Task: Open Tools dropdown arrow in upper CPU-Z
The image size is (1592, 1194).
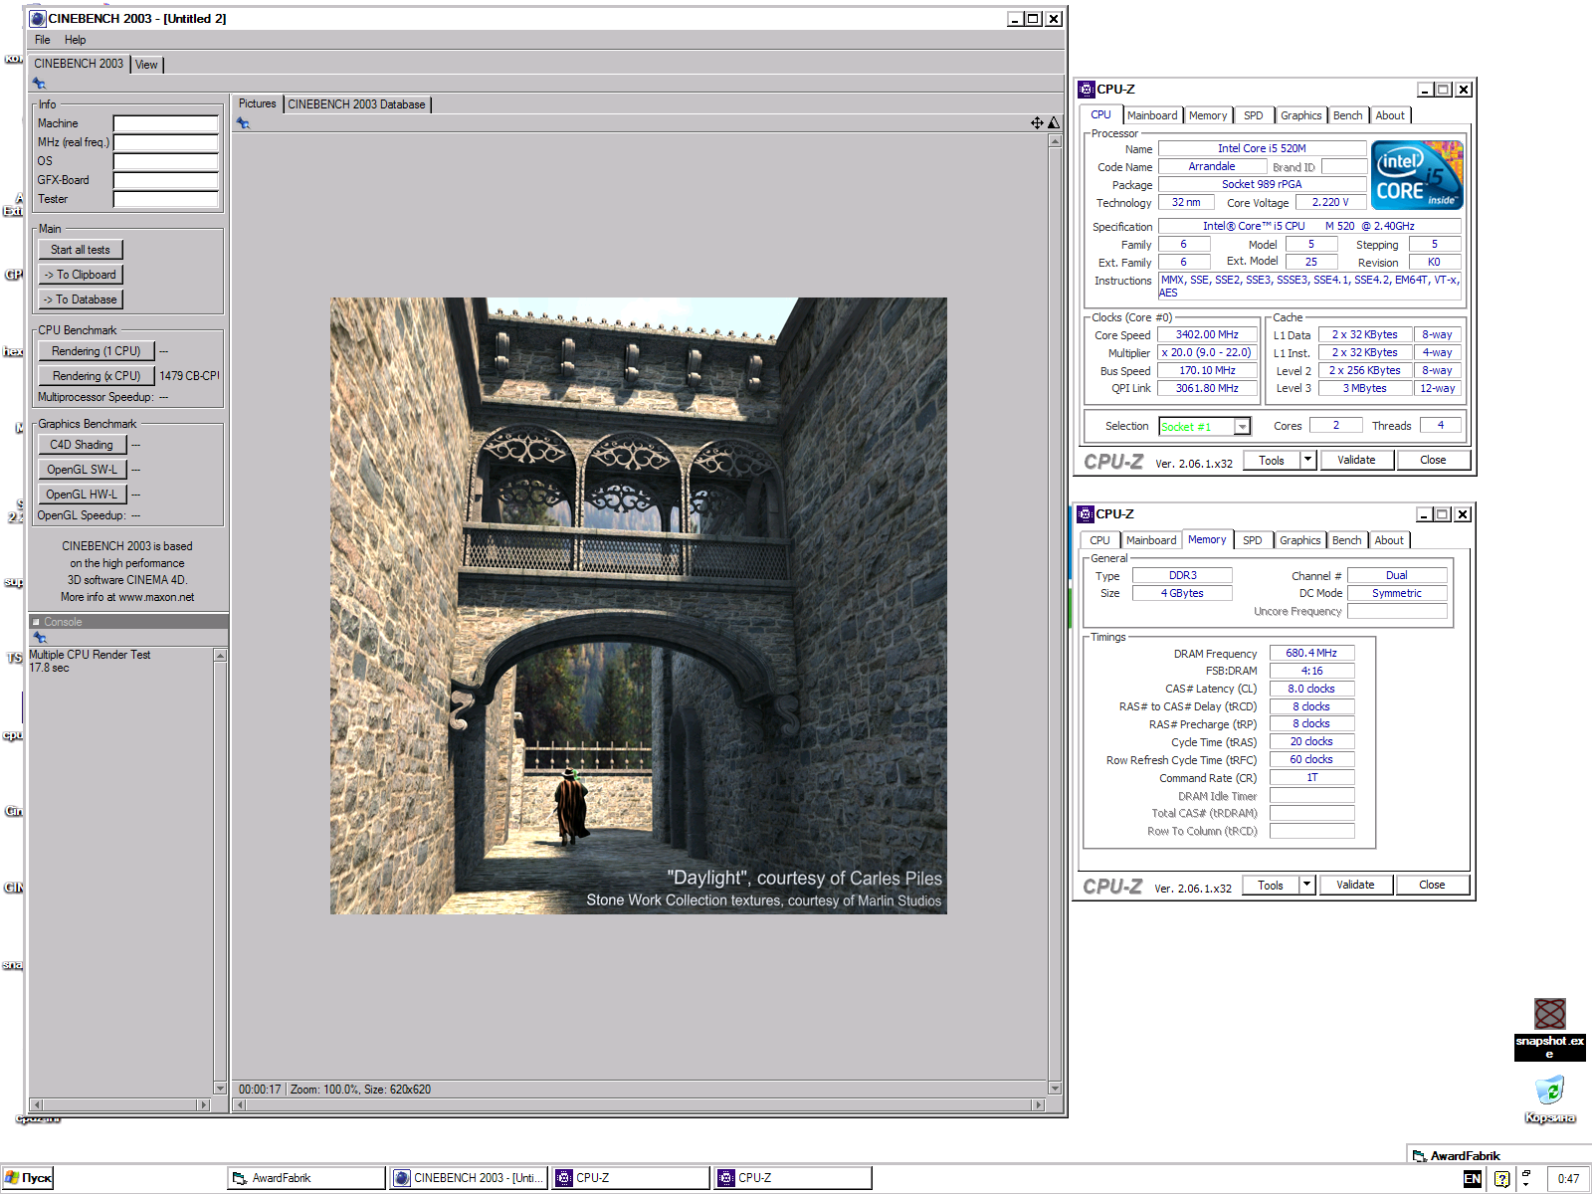Action: click(1308, 460)
